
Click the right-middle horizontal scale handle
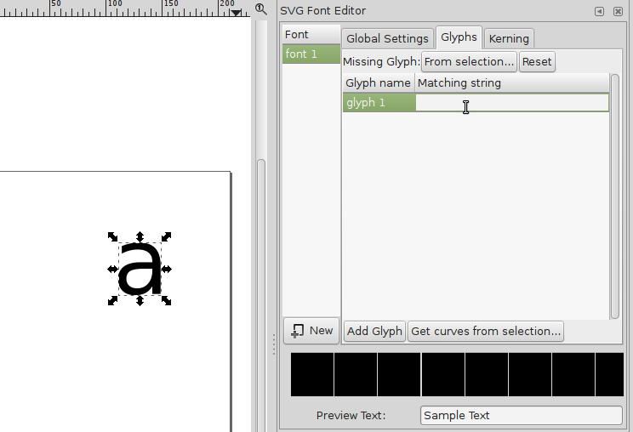tap(167, 269)
